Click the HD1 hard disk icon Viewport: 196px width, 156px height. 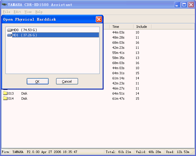(10, 35)
